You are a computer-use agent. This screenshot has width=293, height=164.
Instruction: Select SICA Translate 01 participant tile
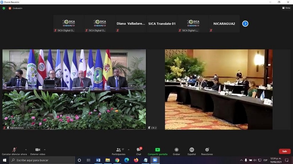tap(162, 24)
